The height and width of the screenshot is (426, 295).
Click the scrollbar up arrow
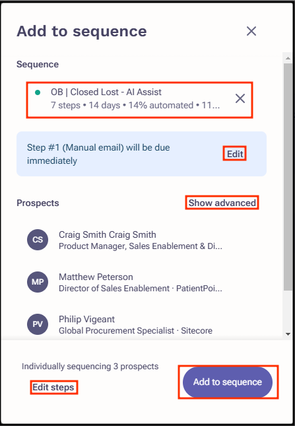click(288, 58)
